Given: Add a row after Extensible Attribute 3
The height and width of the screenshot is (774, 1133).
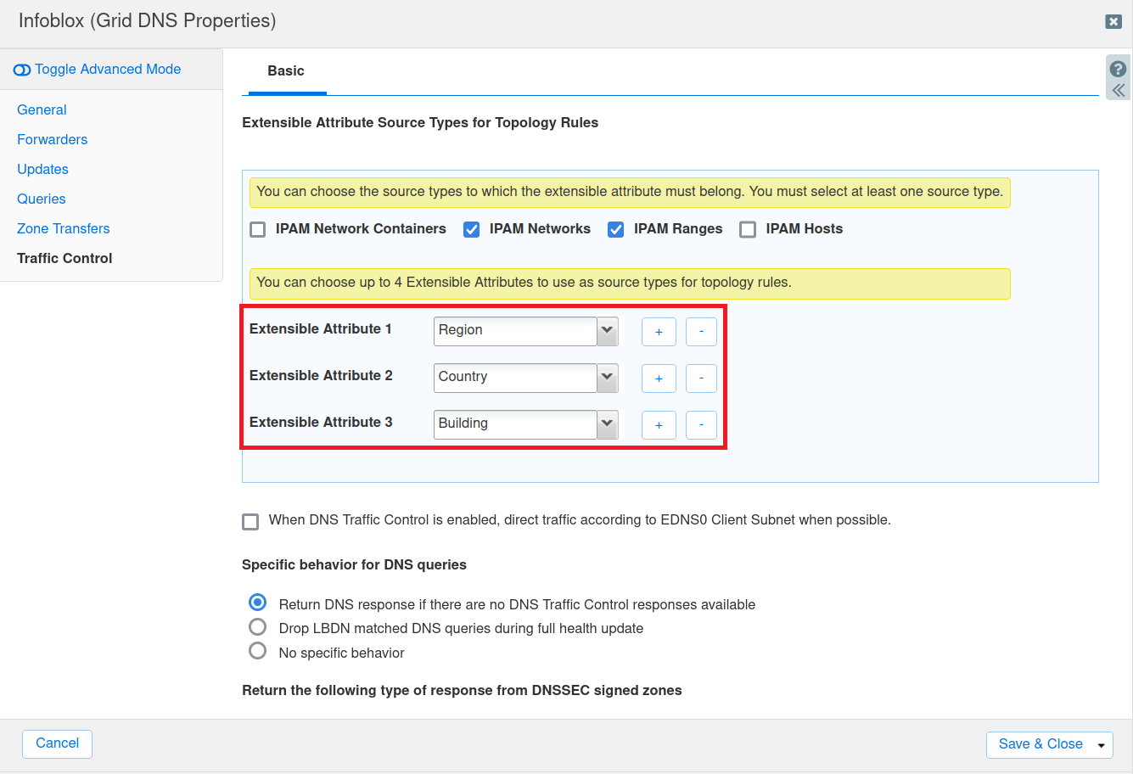Looking at the screenshot, I should pos(659,425).
